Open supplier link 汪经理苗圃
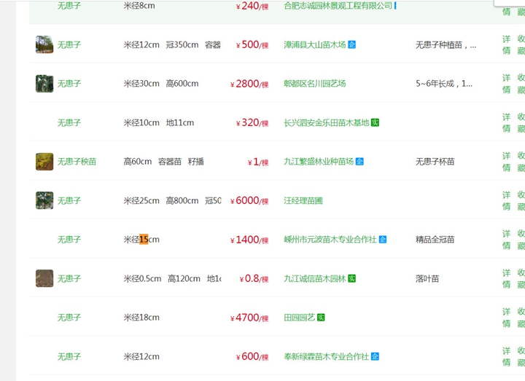The height and width of the screenshot is (381, 525). [x=303, y=200]
